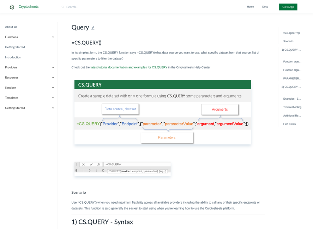Open the Home menu item
The width and height of the screenshot is (313, 229).
click(251, 7)
